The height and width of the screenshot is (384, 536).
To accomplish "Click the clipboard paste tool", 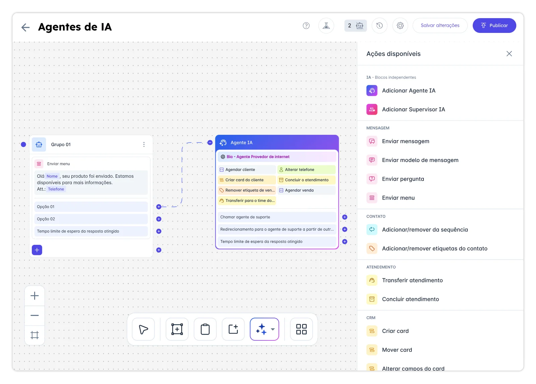I will 205,329.
